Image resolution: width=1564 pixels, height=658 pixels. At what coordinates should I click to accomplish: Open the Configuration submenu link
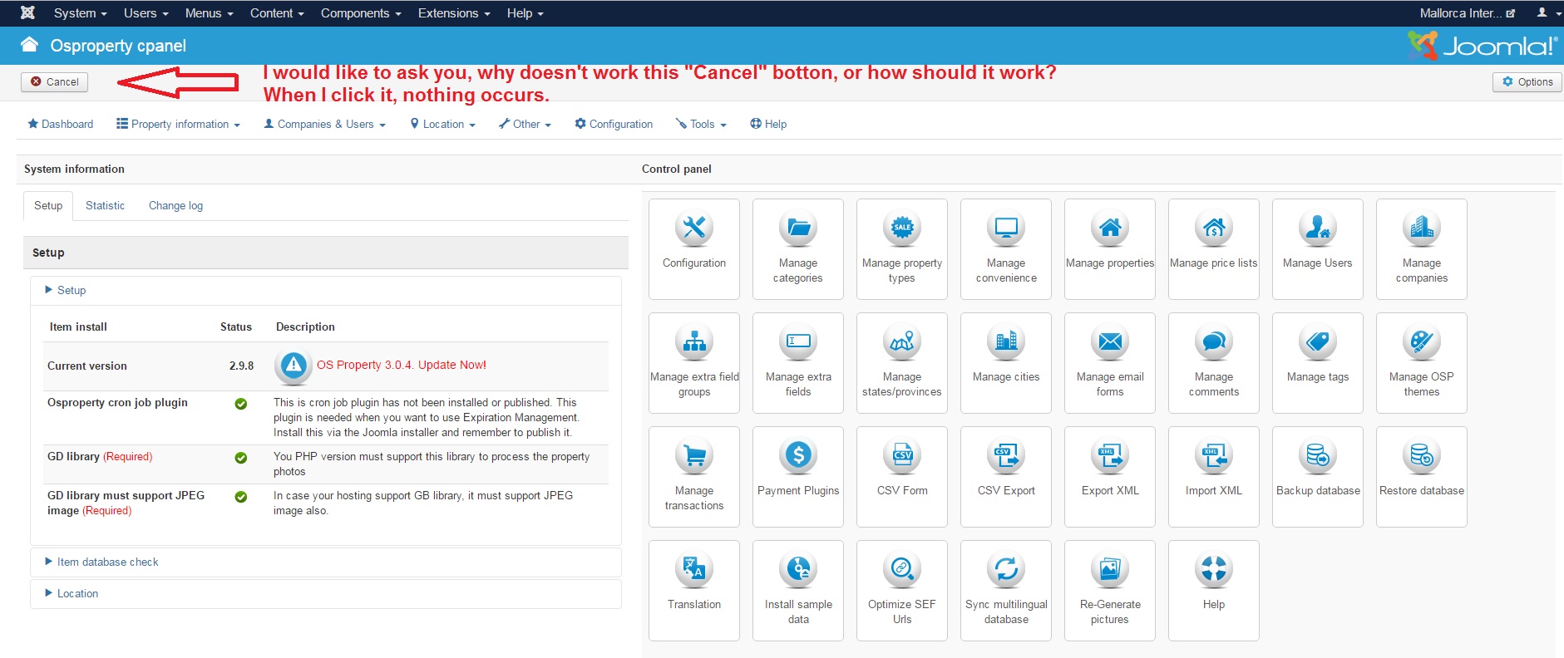pos(614,124)
